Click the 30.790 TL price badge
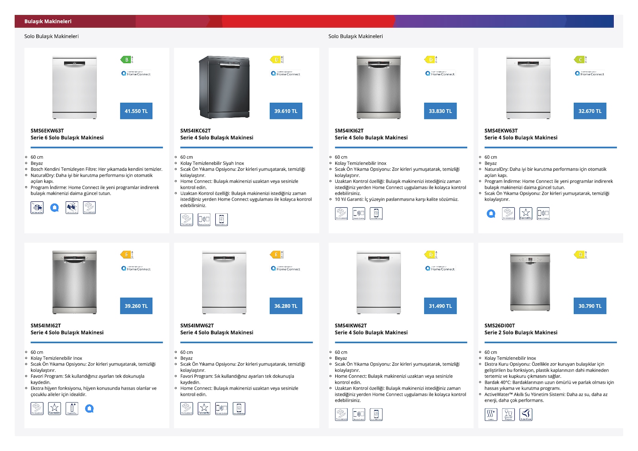 [590, 306]
